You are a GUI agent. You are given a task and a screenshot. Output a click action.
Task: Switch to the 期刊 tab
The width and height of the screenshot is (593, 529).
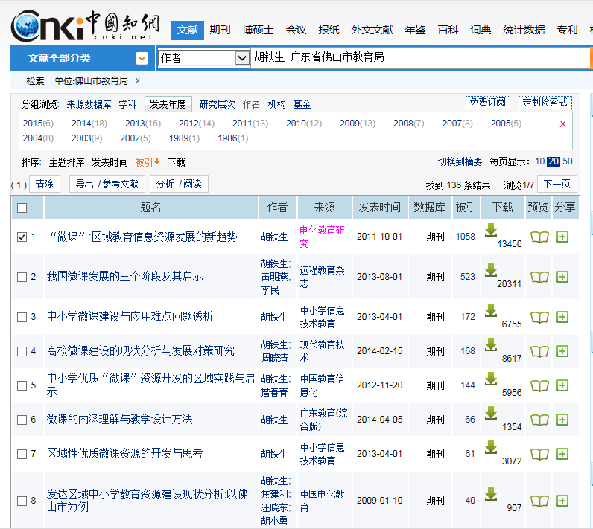[220, 30]
